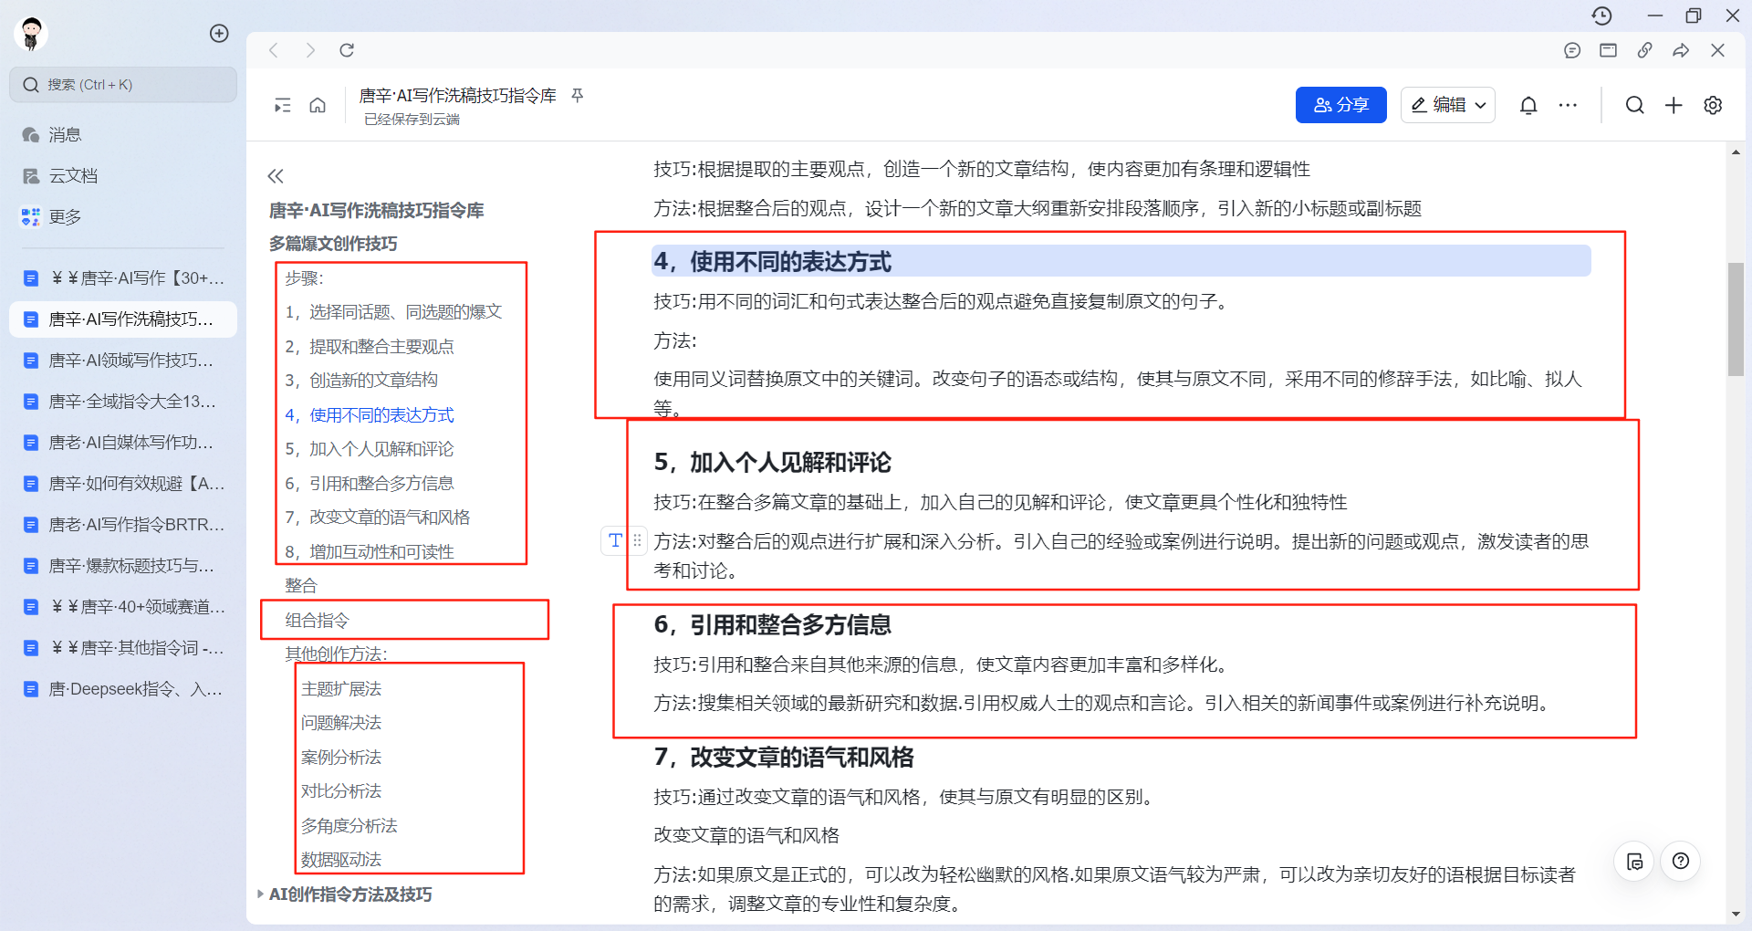Jump to outline item 主题扩展法
The image size is (1752, 931).
[x=341, y=689]
